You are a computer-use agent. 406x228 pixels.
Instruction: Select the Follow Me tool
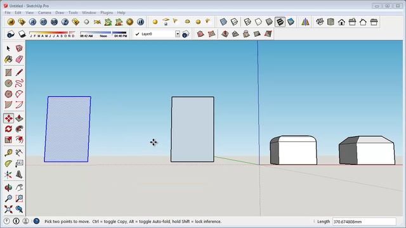(19, 129)
